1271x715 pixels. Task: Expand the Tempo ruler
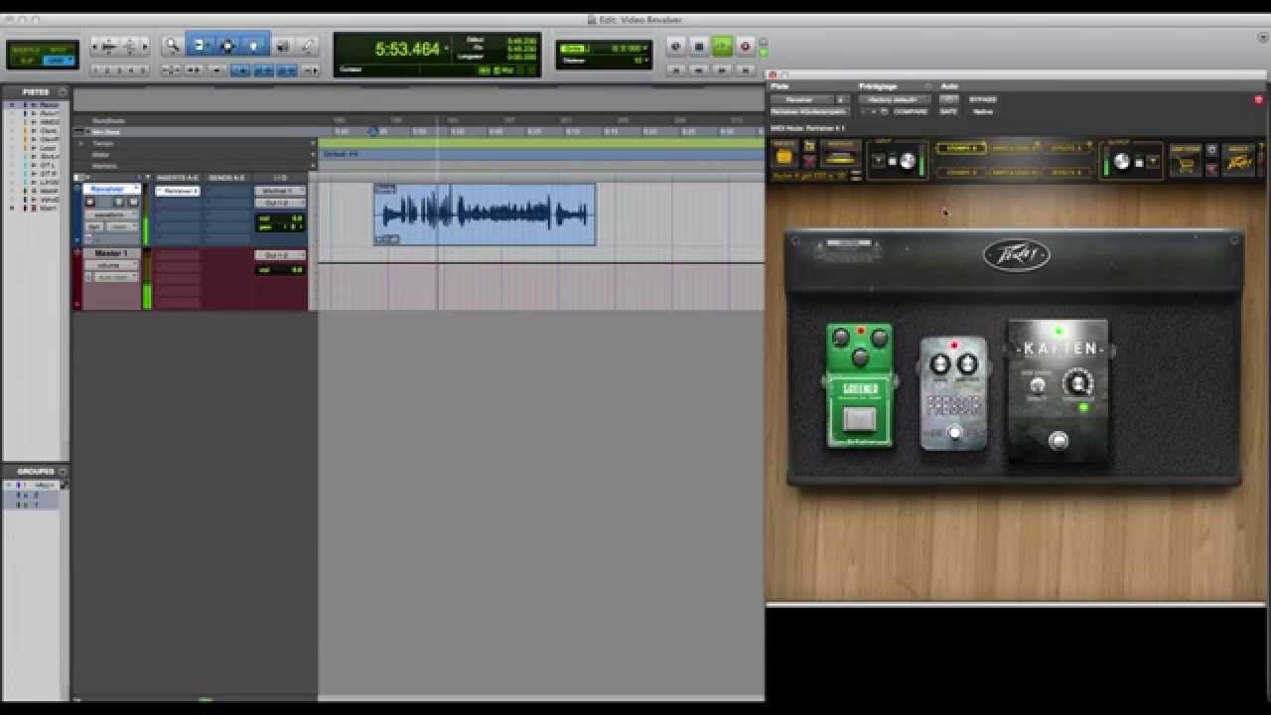[x=81, y=143]
